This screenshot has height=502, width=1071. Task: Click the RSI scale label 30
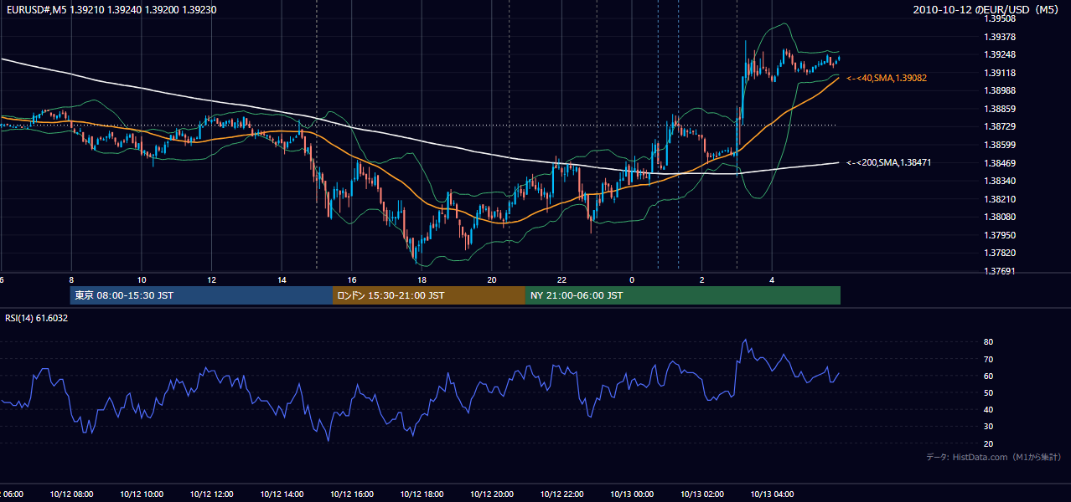pyautogui.click(x=988, y=427)
